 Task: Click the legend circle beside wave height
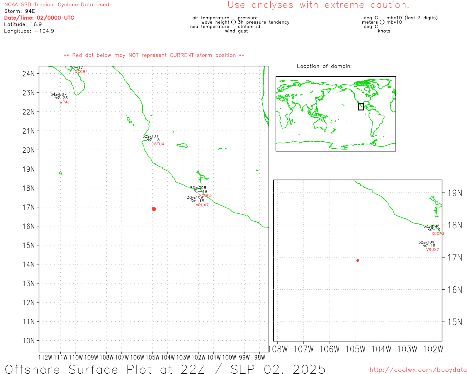(233, 22)
